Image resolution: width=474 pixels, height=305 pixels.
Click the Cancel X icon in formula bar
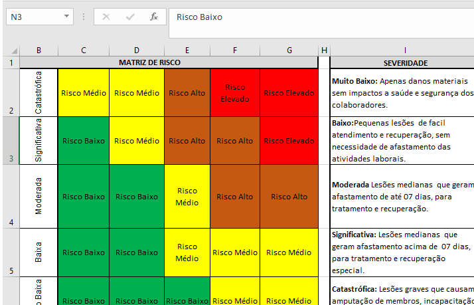[x=106, y=17]
